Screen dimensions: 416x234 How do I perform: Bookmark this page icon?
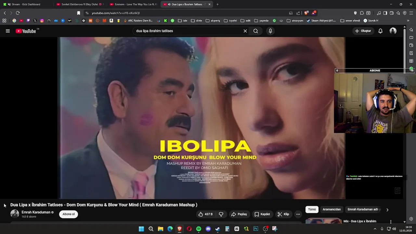[x=78, y=13]
